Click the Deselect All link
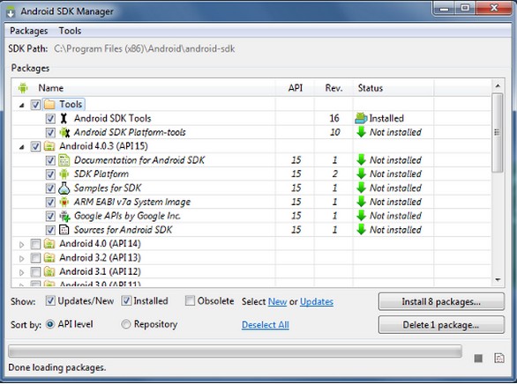The width and height of the screenshot is (517, 384). coord(266,325)
